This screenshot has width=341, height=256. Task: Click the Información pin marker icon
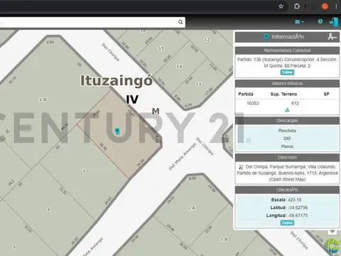(266, 37)
